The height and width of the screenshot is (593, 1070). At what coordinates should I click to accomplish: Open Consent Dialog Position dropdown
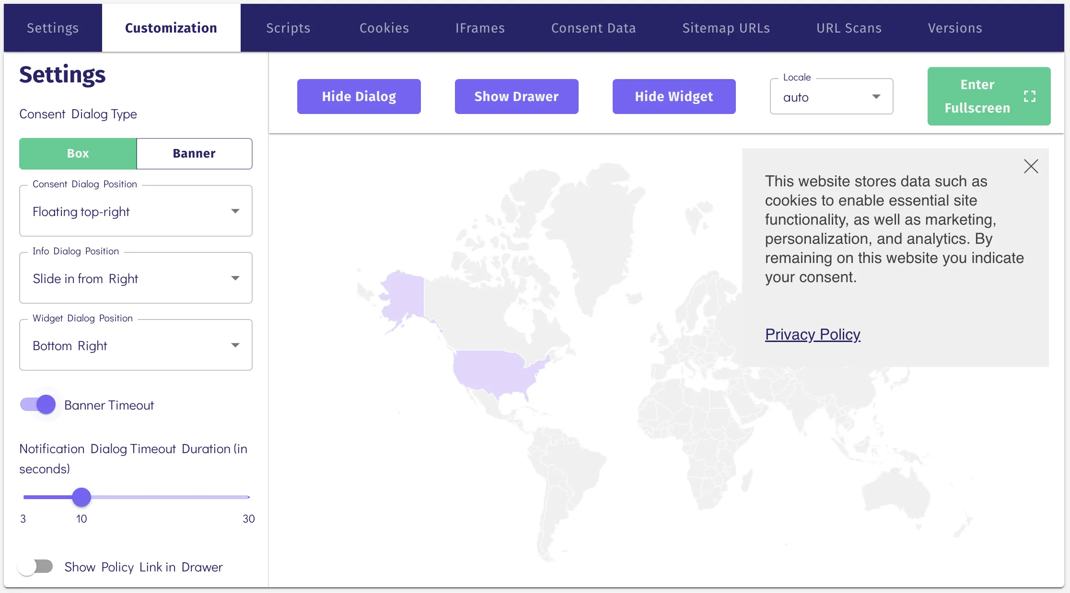(136, 211)
